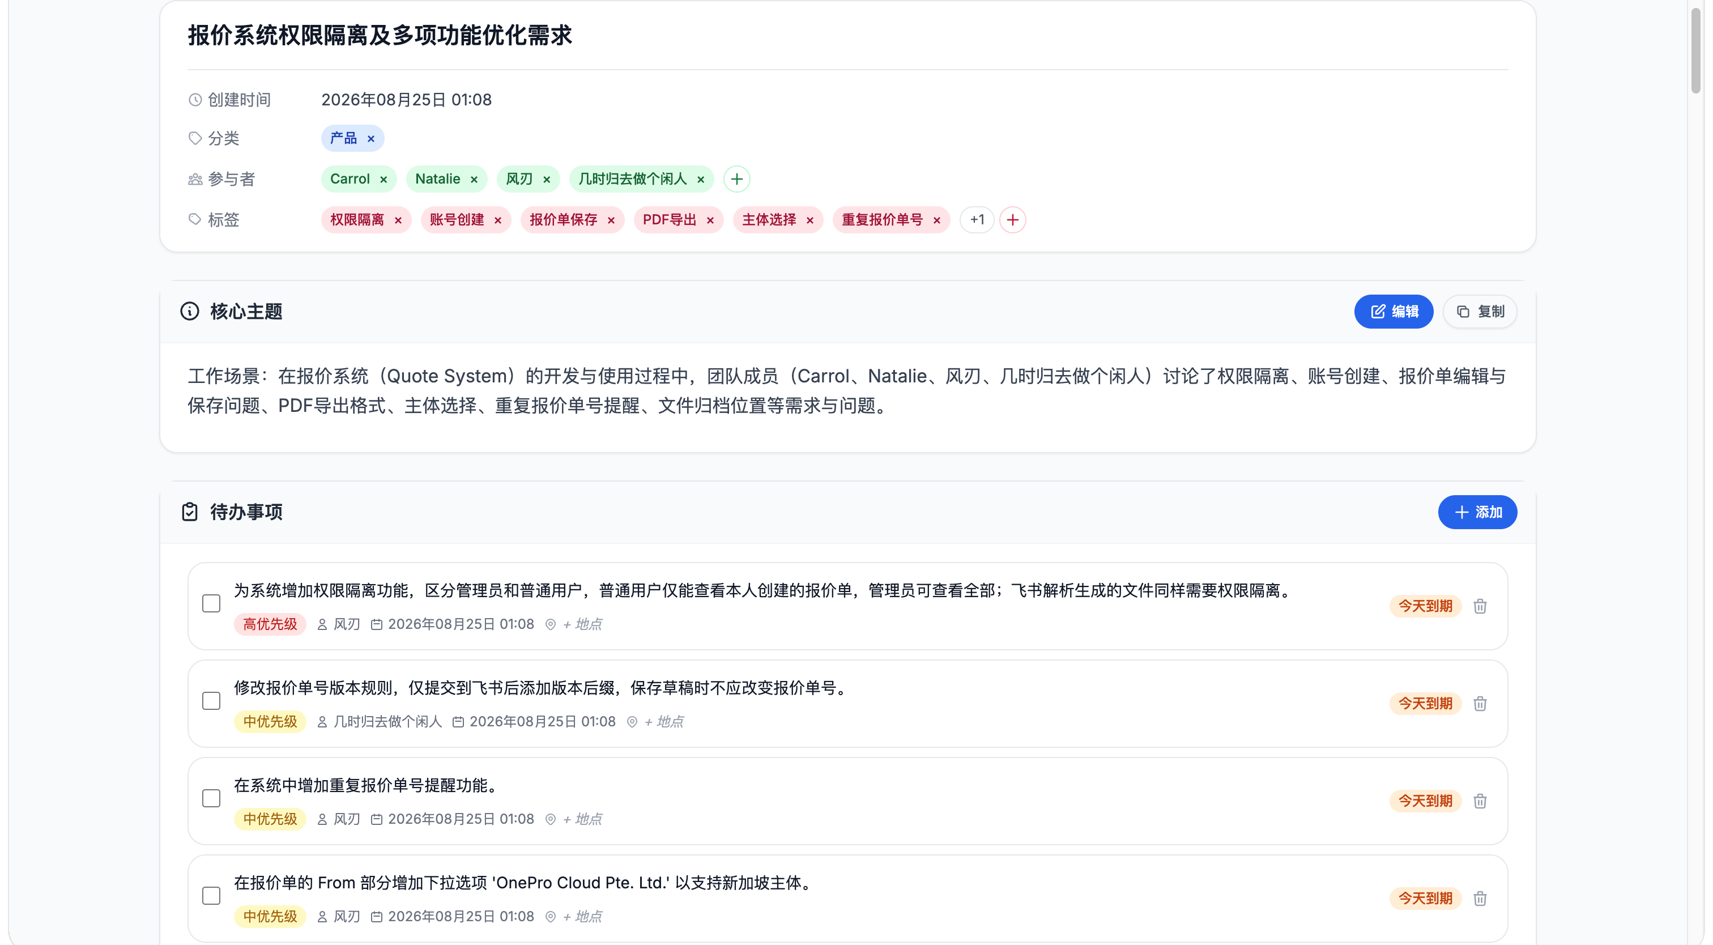Click the creation time 2026年08月25日 01:08
Viewport: 1713px width, 945px height.
(x=406, y=100)
